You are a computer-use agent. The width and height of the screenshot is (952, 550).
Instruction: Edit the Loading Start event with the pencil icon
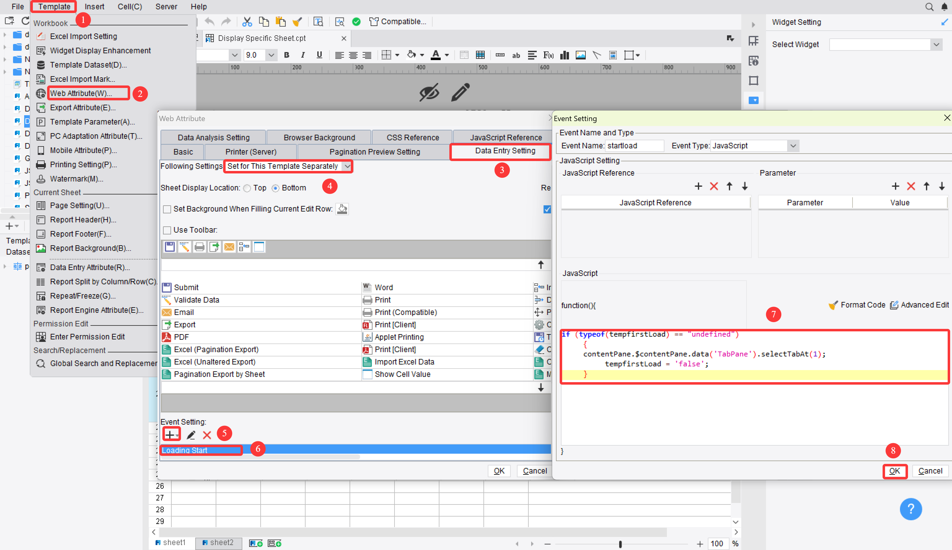192,434
